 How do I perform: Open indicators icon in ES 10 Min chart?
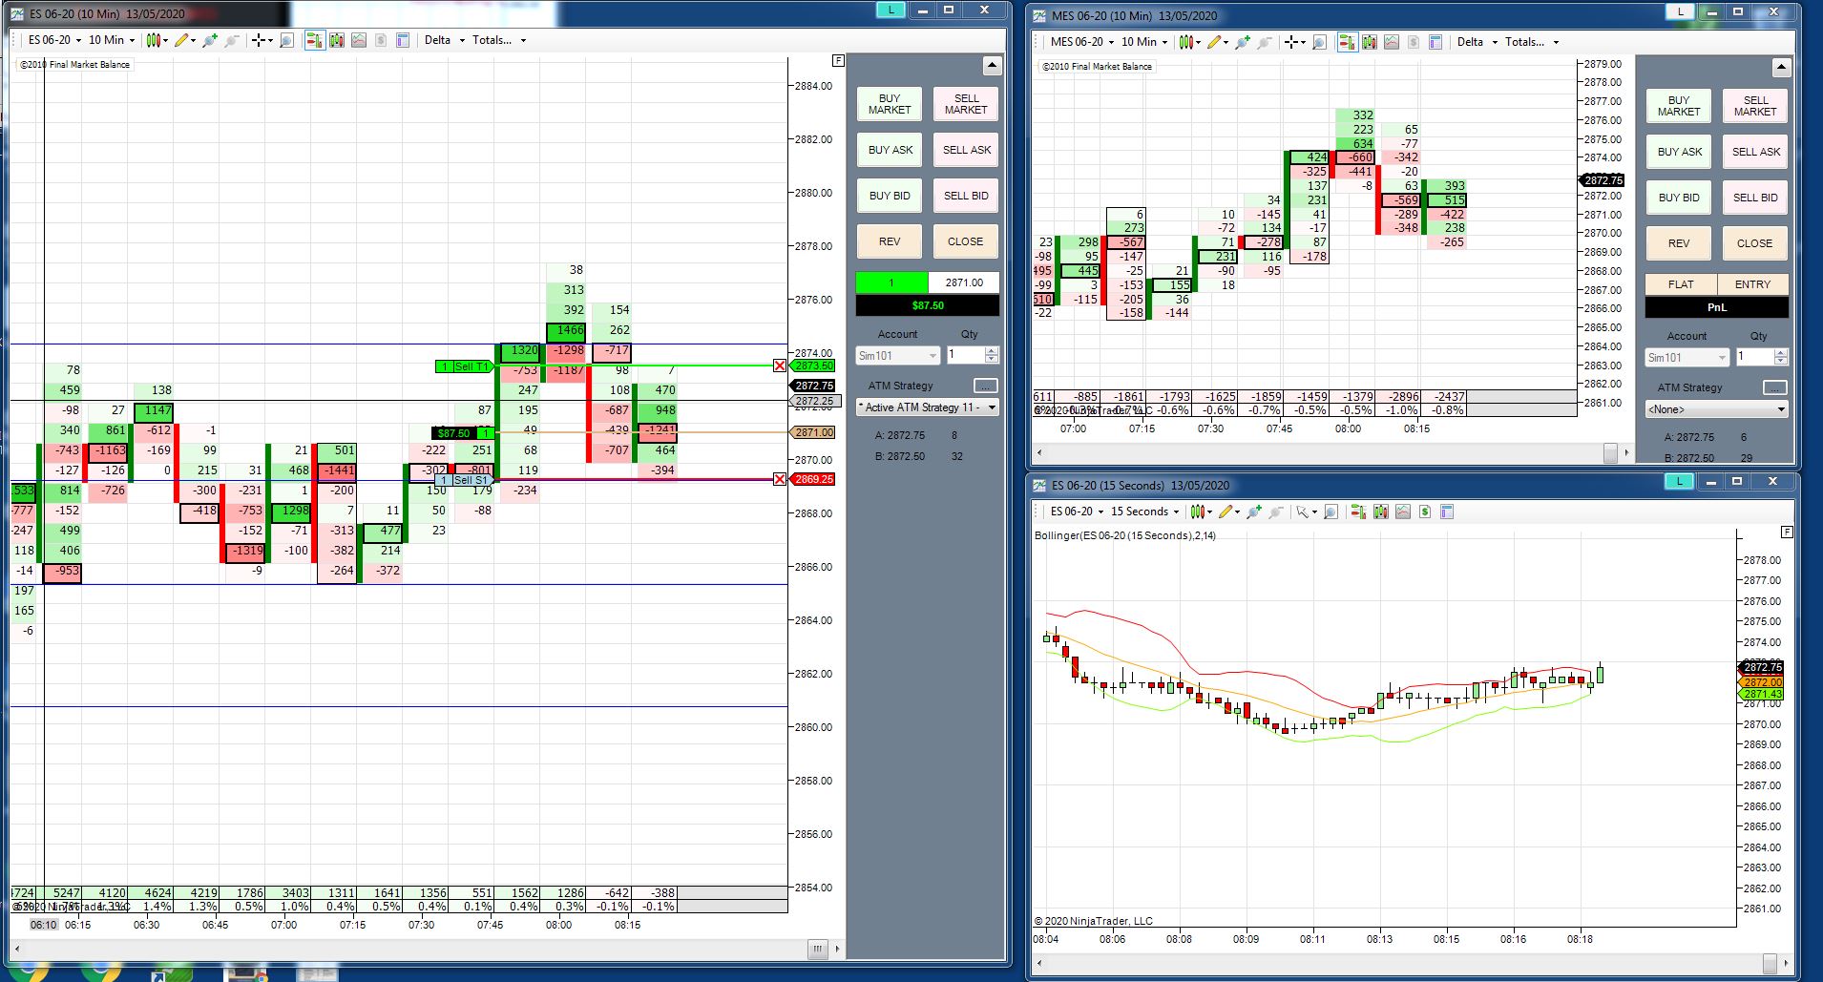(336, 40)
